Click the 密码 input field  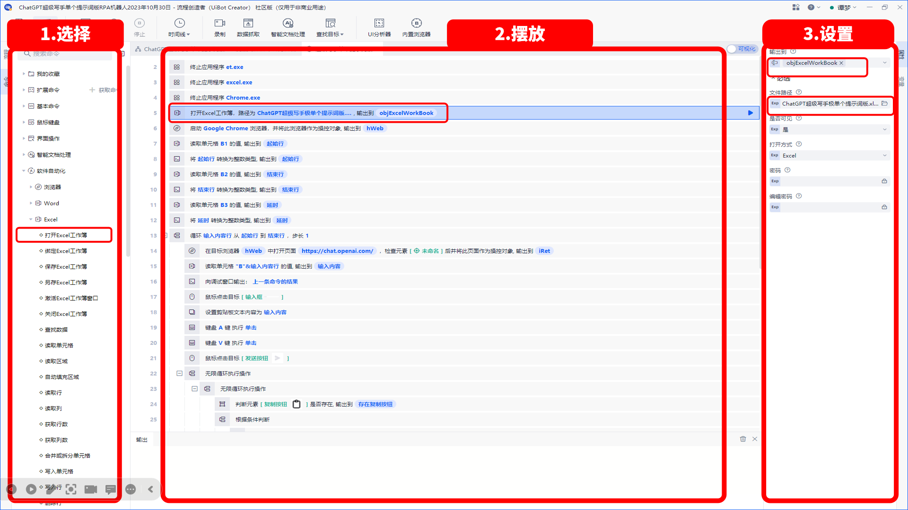pos(830,181)
